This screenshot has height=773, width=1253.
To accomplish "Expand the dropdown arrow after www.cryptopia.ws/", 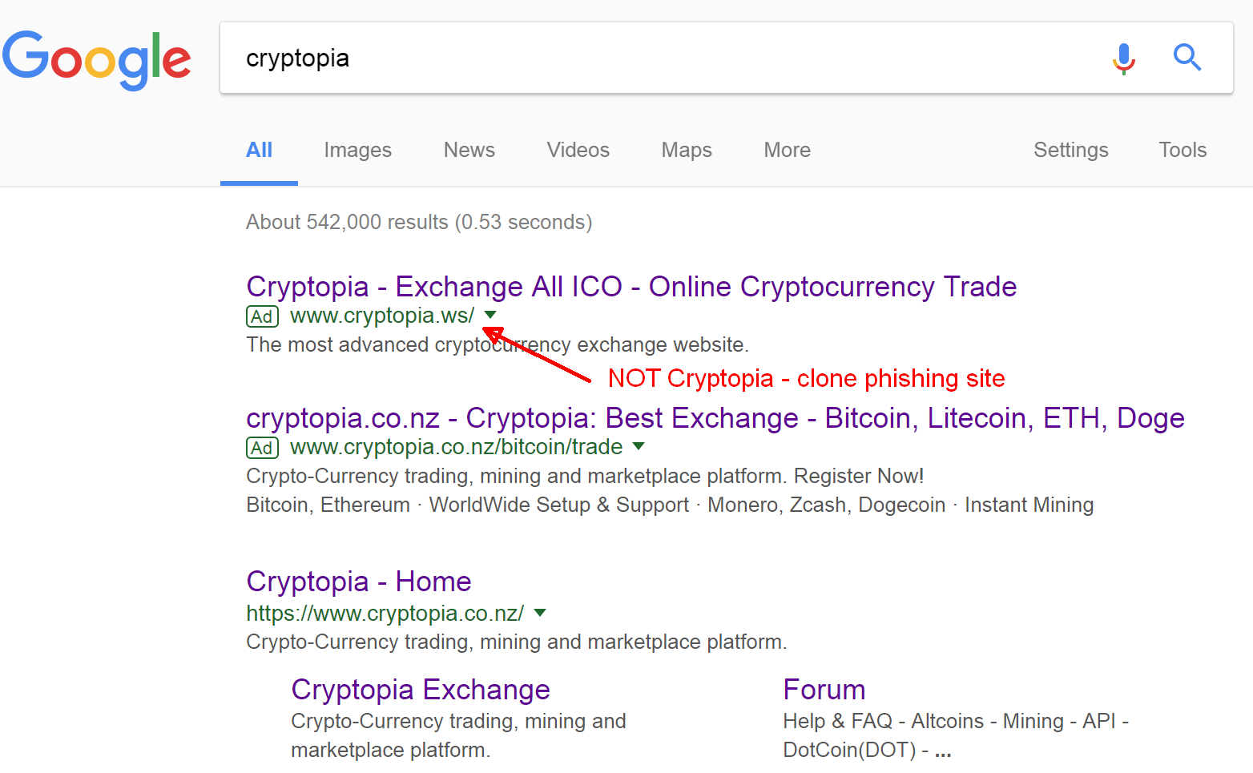I will 491,315.
